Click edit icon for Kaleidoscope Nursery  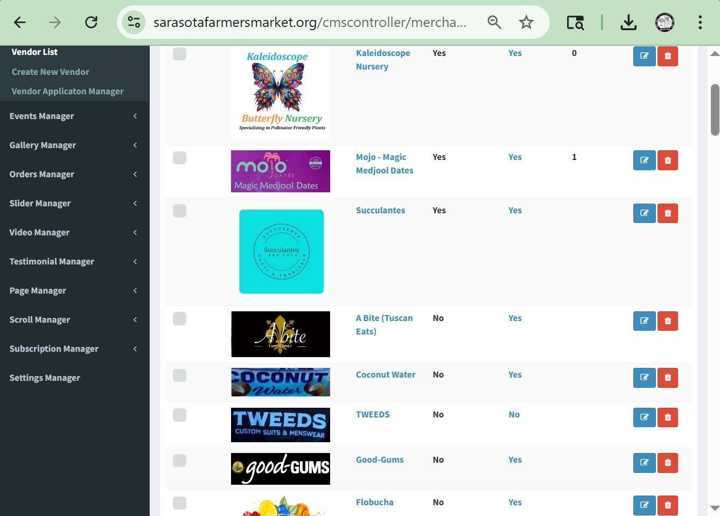[x=644, y=56]
